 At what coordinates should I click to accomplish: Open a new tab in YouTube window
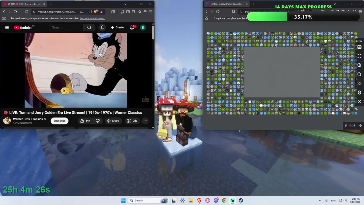point(51,4)
